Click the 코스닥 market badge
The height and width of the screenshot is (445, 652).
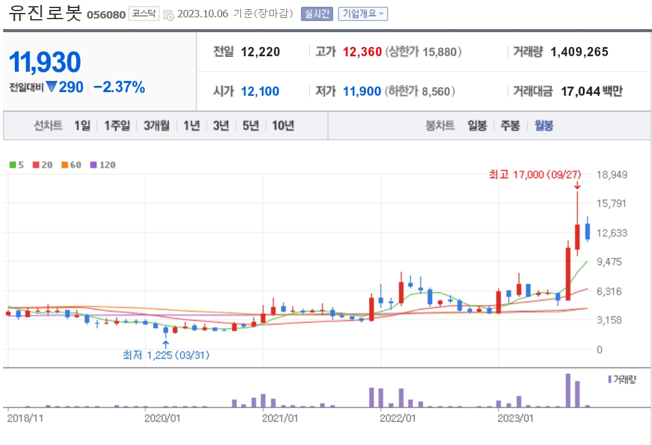144,14
